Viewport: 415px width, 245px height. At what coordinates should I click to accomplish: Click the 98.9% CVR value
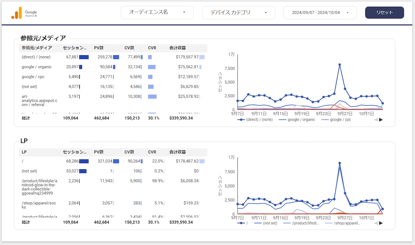(x=157, y=181)
